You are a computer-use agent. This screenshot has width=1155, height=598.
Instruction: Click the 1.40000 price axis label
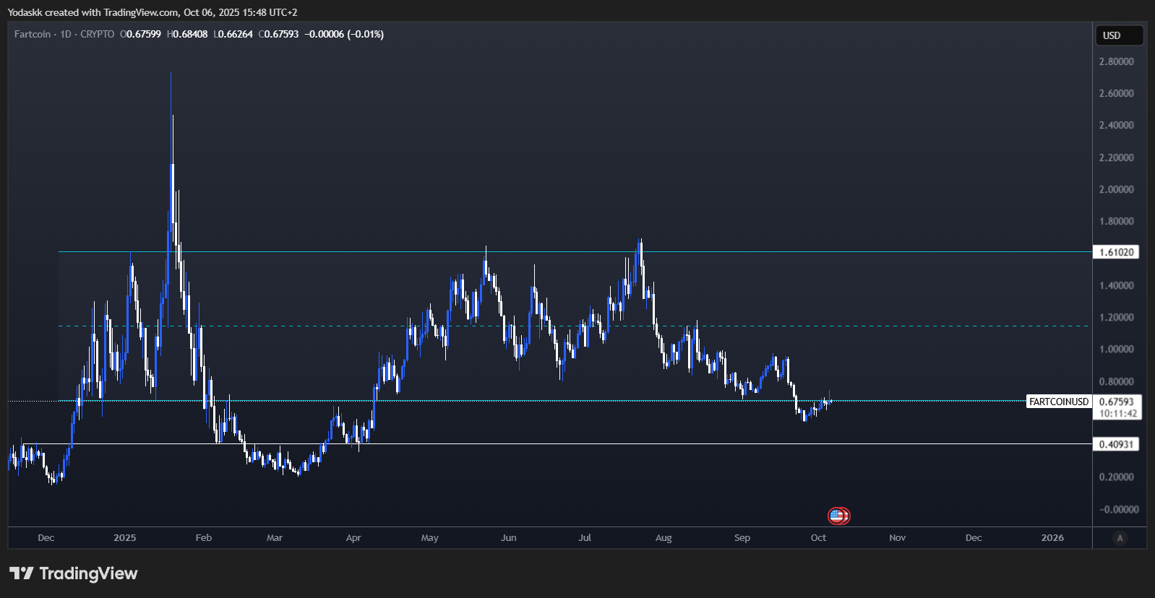point(1117,285)
